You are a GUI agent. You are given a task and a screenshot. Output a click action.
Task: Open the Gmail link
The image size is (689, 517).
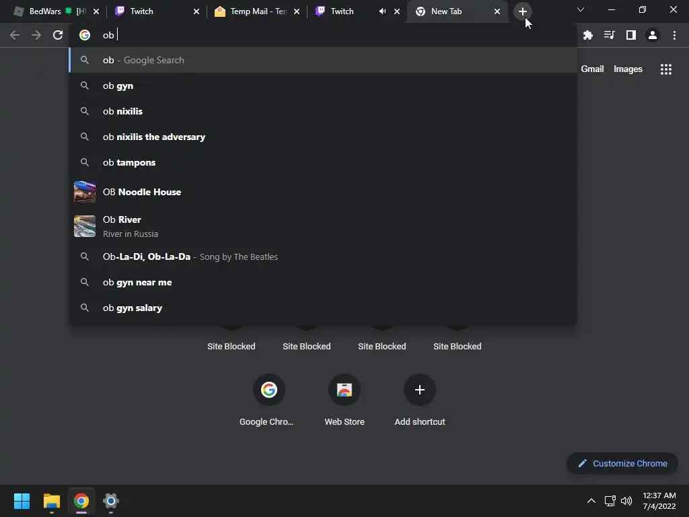tap(592, 69)
